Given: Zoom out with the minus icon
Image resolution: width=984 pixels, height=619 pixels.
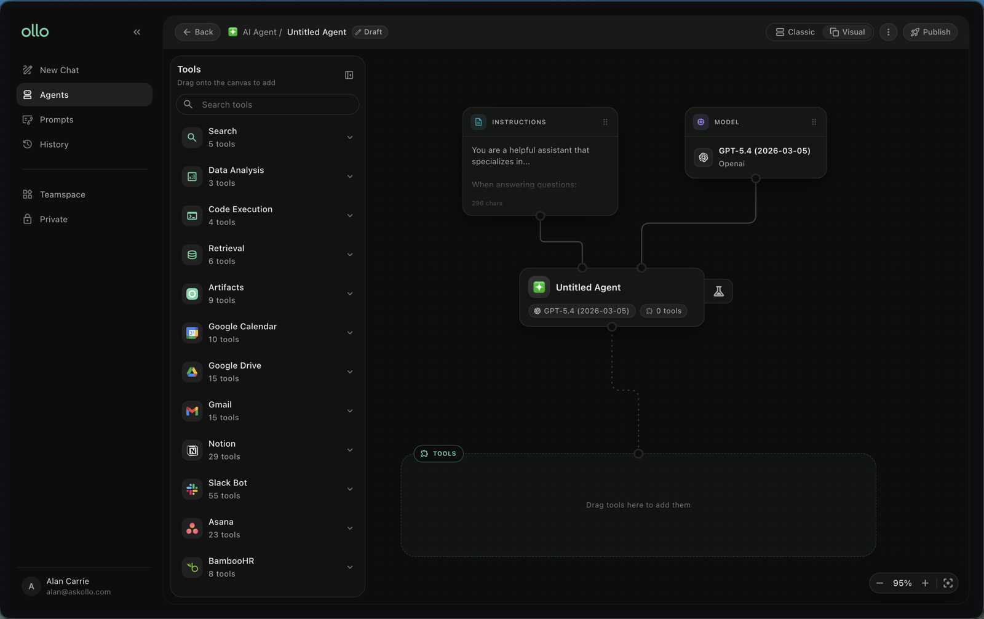Looking at the screenshot, I should coord(879,583).
